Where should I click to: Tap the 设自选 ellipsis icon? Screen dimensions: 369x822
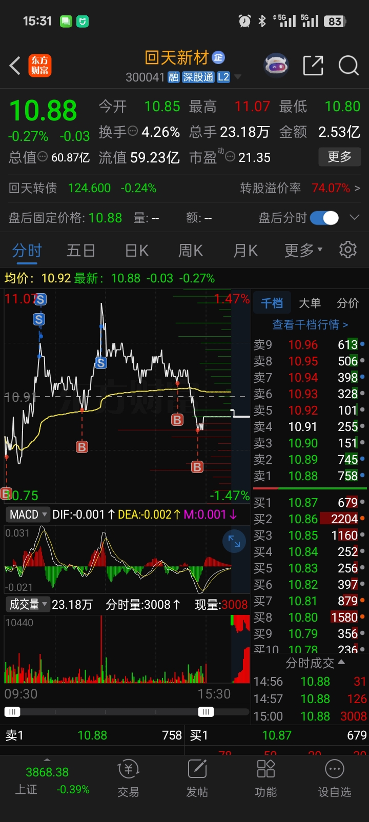coord(335,769)
